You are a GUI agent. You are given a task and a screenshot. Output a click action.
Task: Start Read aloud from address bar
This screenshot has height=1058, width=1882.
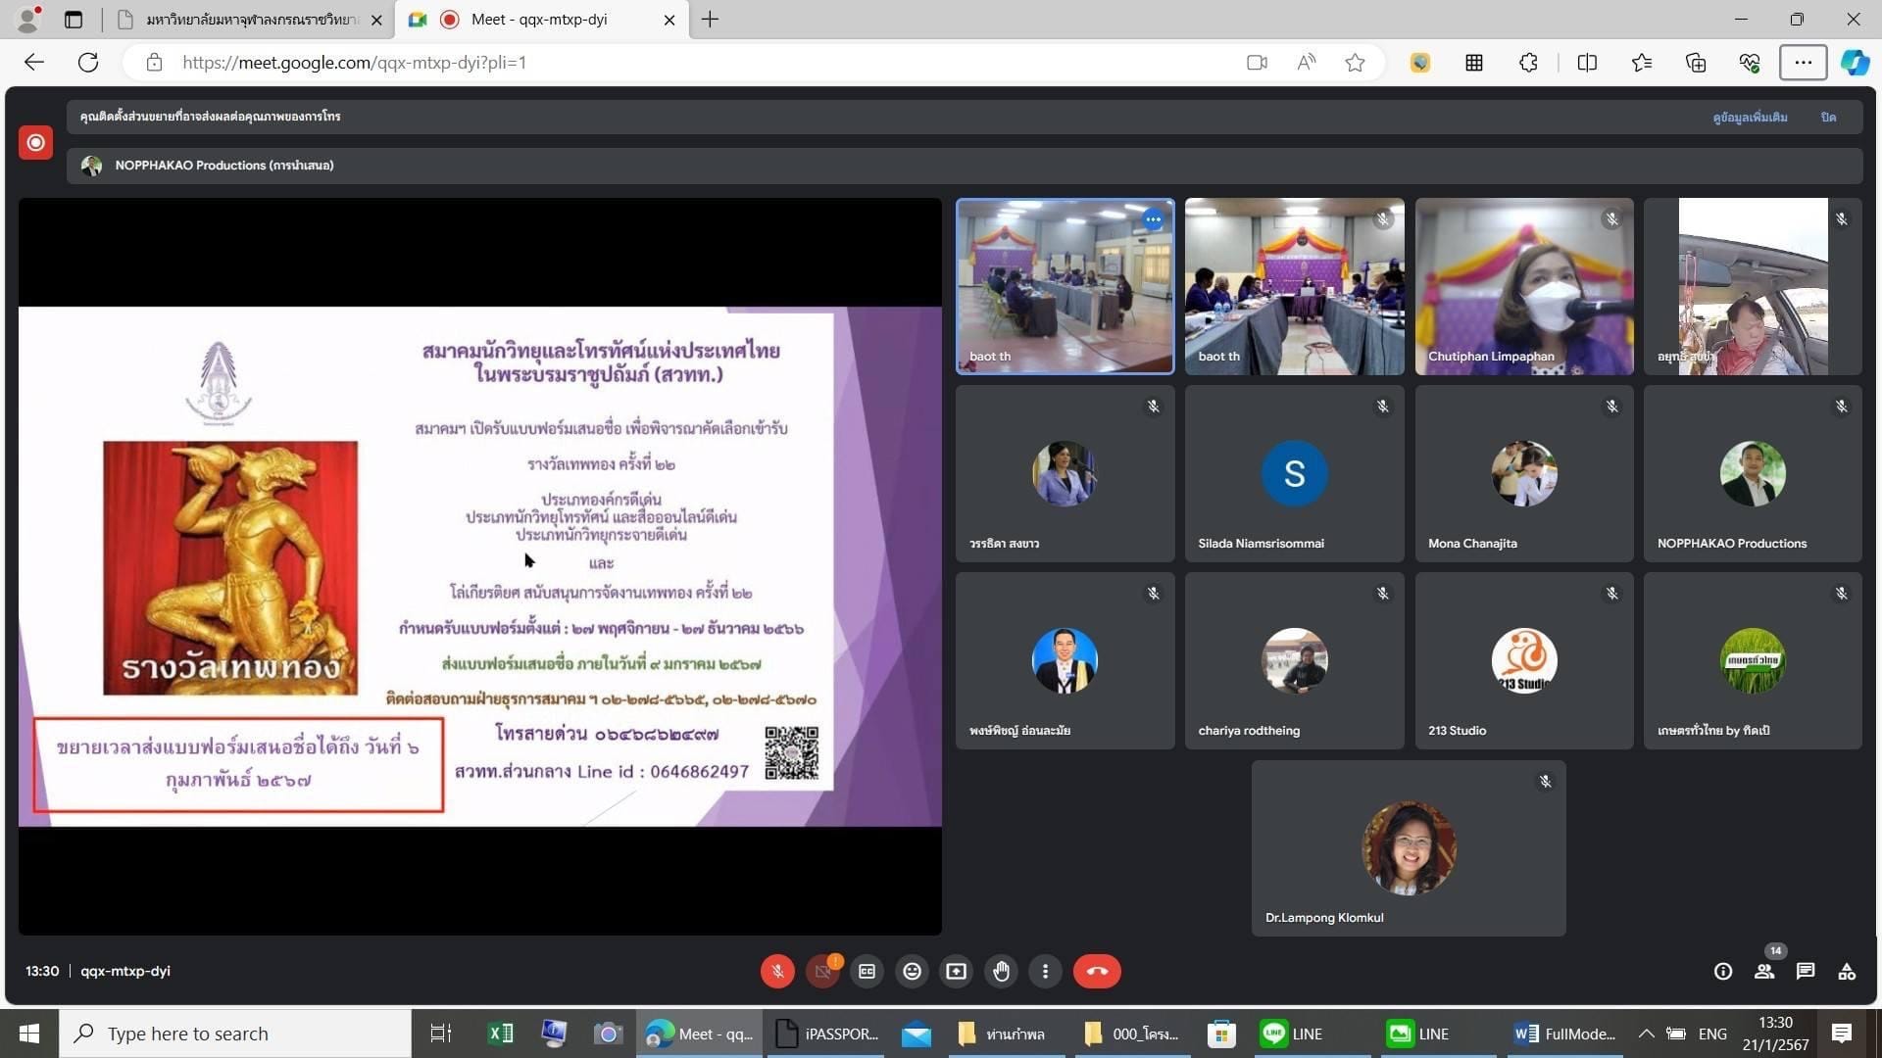coord(1306,63)
